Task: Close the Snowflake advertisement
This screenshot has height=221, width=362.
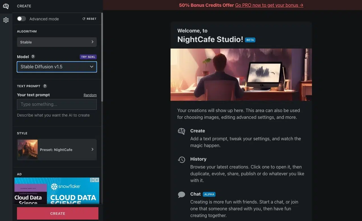Action: click(97, 180)
